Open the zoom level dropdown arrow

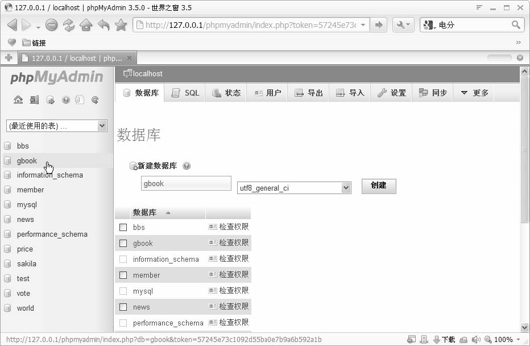pyautogui.click(x=518, y=339)
